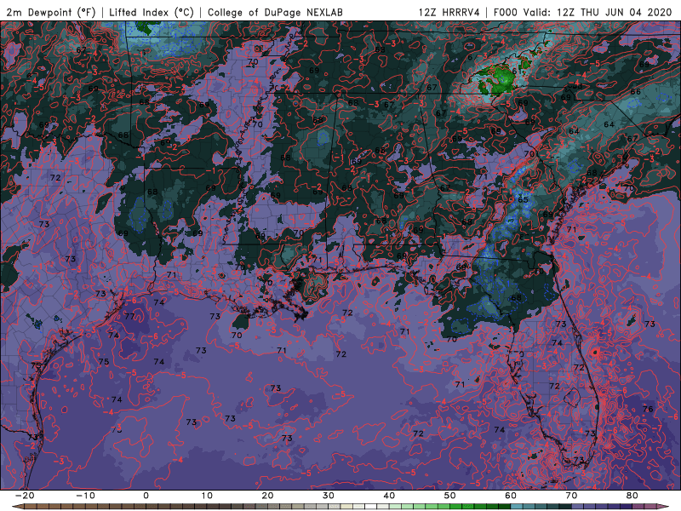Click the "2m Dewpoint (°F)" title text
Viewport: 681px width, 511px height.
coord(51,12)
